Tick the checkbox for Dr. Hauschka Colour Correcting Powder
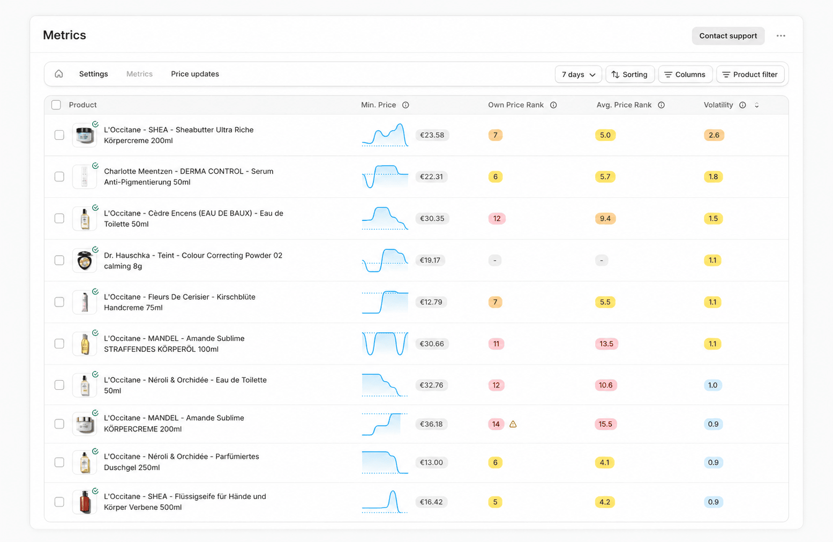 [x=59, y=261]
